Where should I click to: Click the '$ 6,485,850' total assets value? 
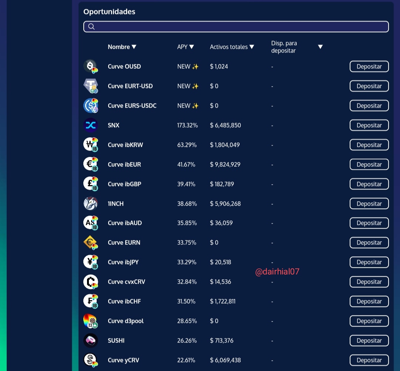pos(225,125)
